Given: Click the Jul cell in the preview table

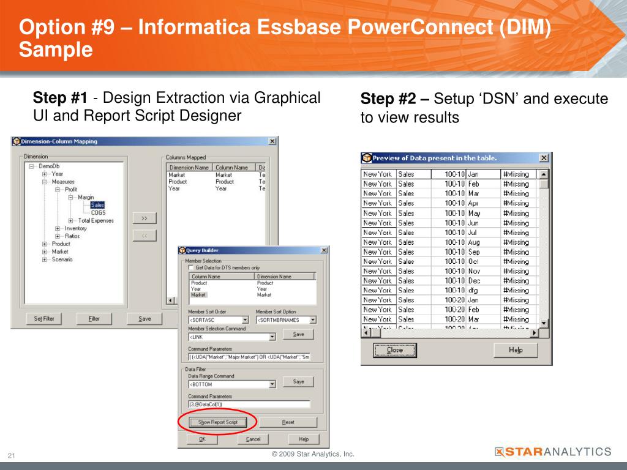Looking at the screenshot, I should [484, 233].
